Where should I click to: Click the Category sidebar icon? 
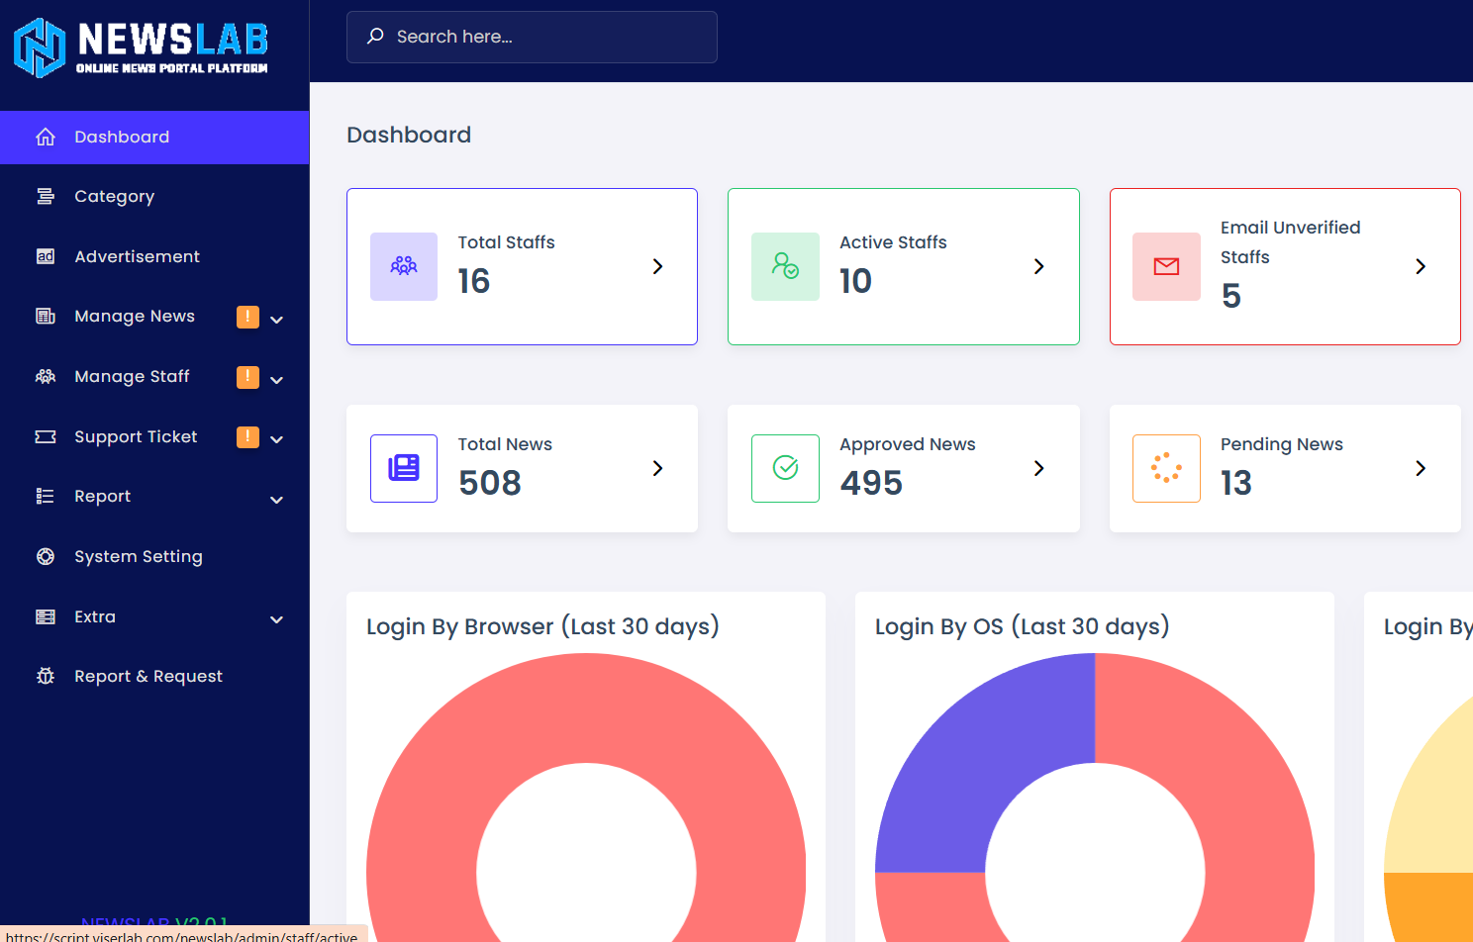(46, 196)
